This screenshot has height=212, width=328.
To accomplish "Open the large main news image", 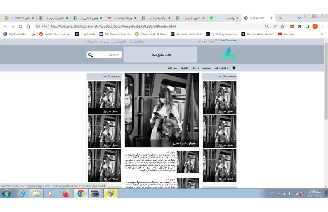I will [x=162, y=110].
